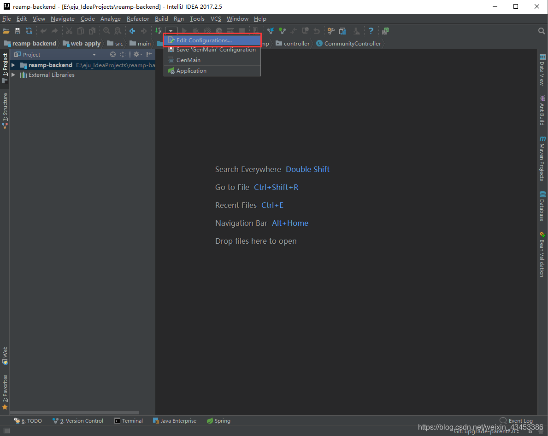
Task: Click the VCS Commit Changes icon
Action: point(282,31)
